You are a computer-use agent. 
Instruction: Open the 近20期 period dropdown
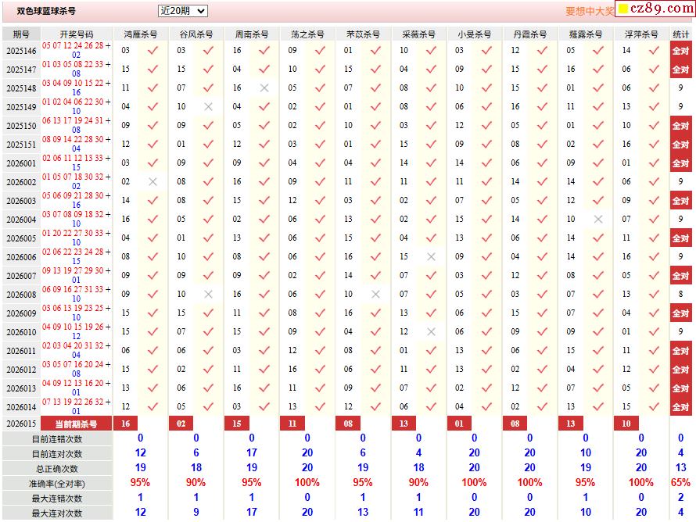click(182, 11)
